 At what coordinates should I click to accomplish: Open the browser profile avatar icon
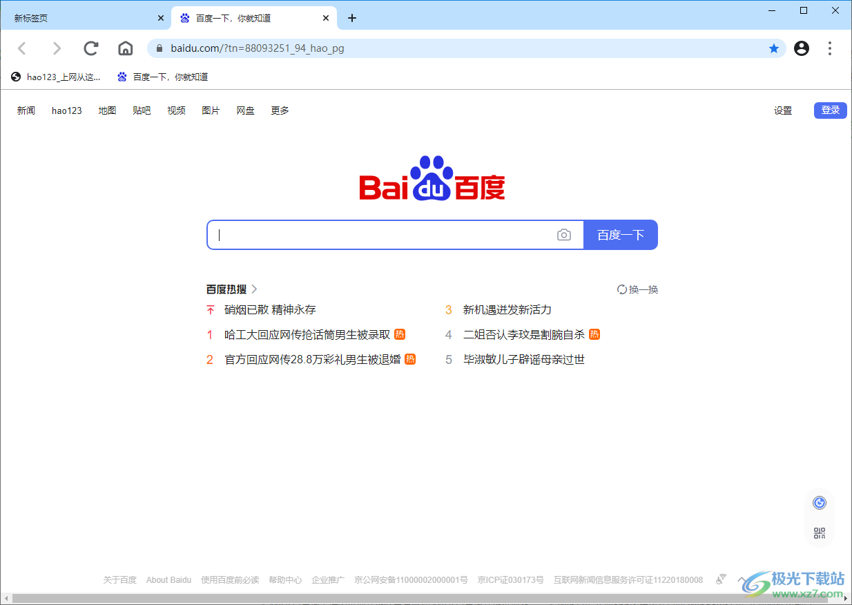pos(801,48)
